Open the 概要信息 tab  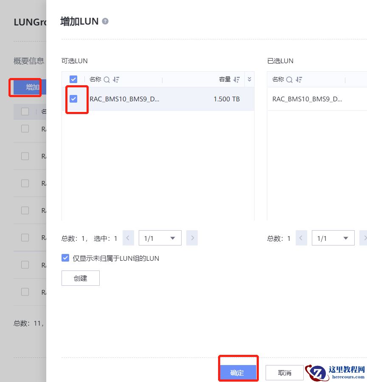pyautogui.click(x=29, y=61)
